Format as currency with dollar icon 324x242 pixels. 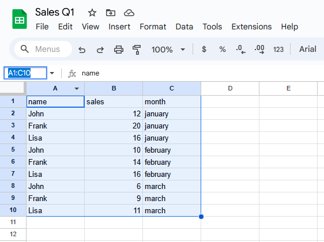[x=204, y=49]
